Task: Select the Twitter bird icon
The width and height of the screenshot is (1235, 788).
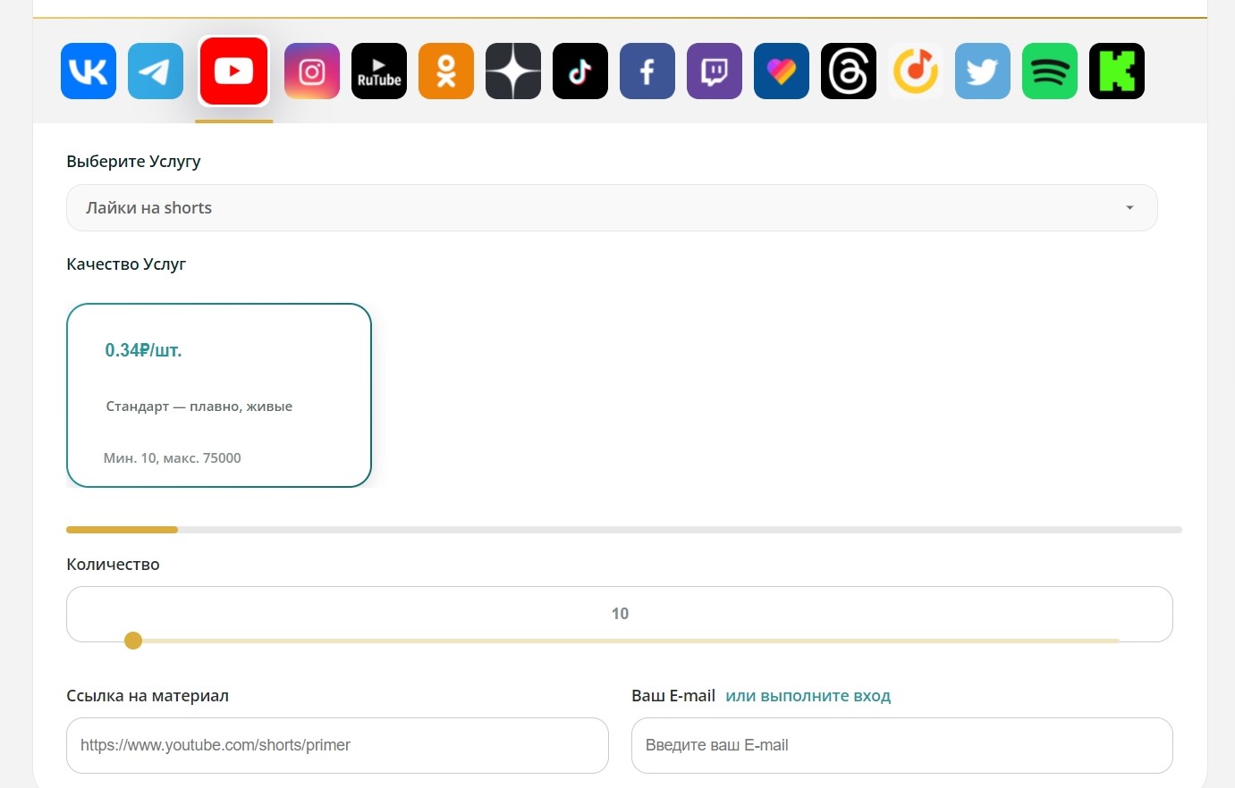Action: (983, 71)
